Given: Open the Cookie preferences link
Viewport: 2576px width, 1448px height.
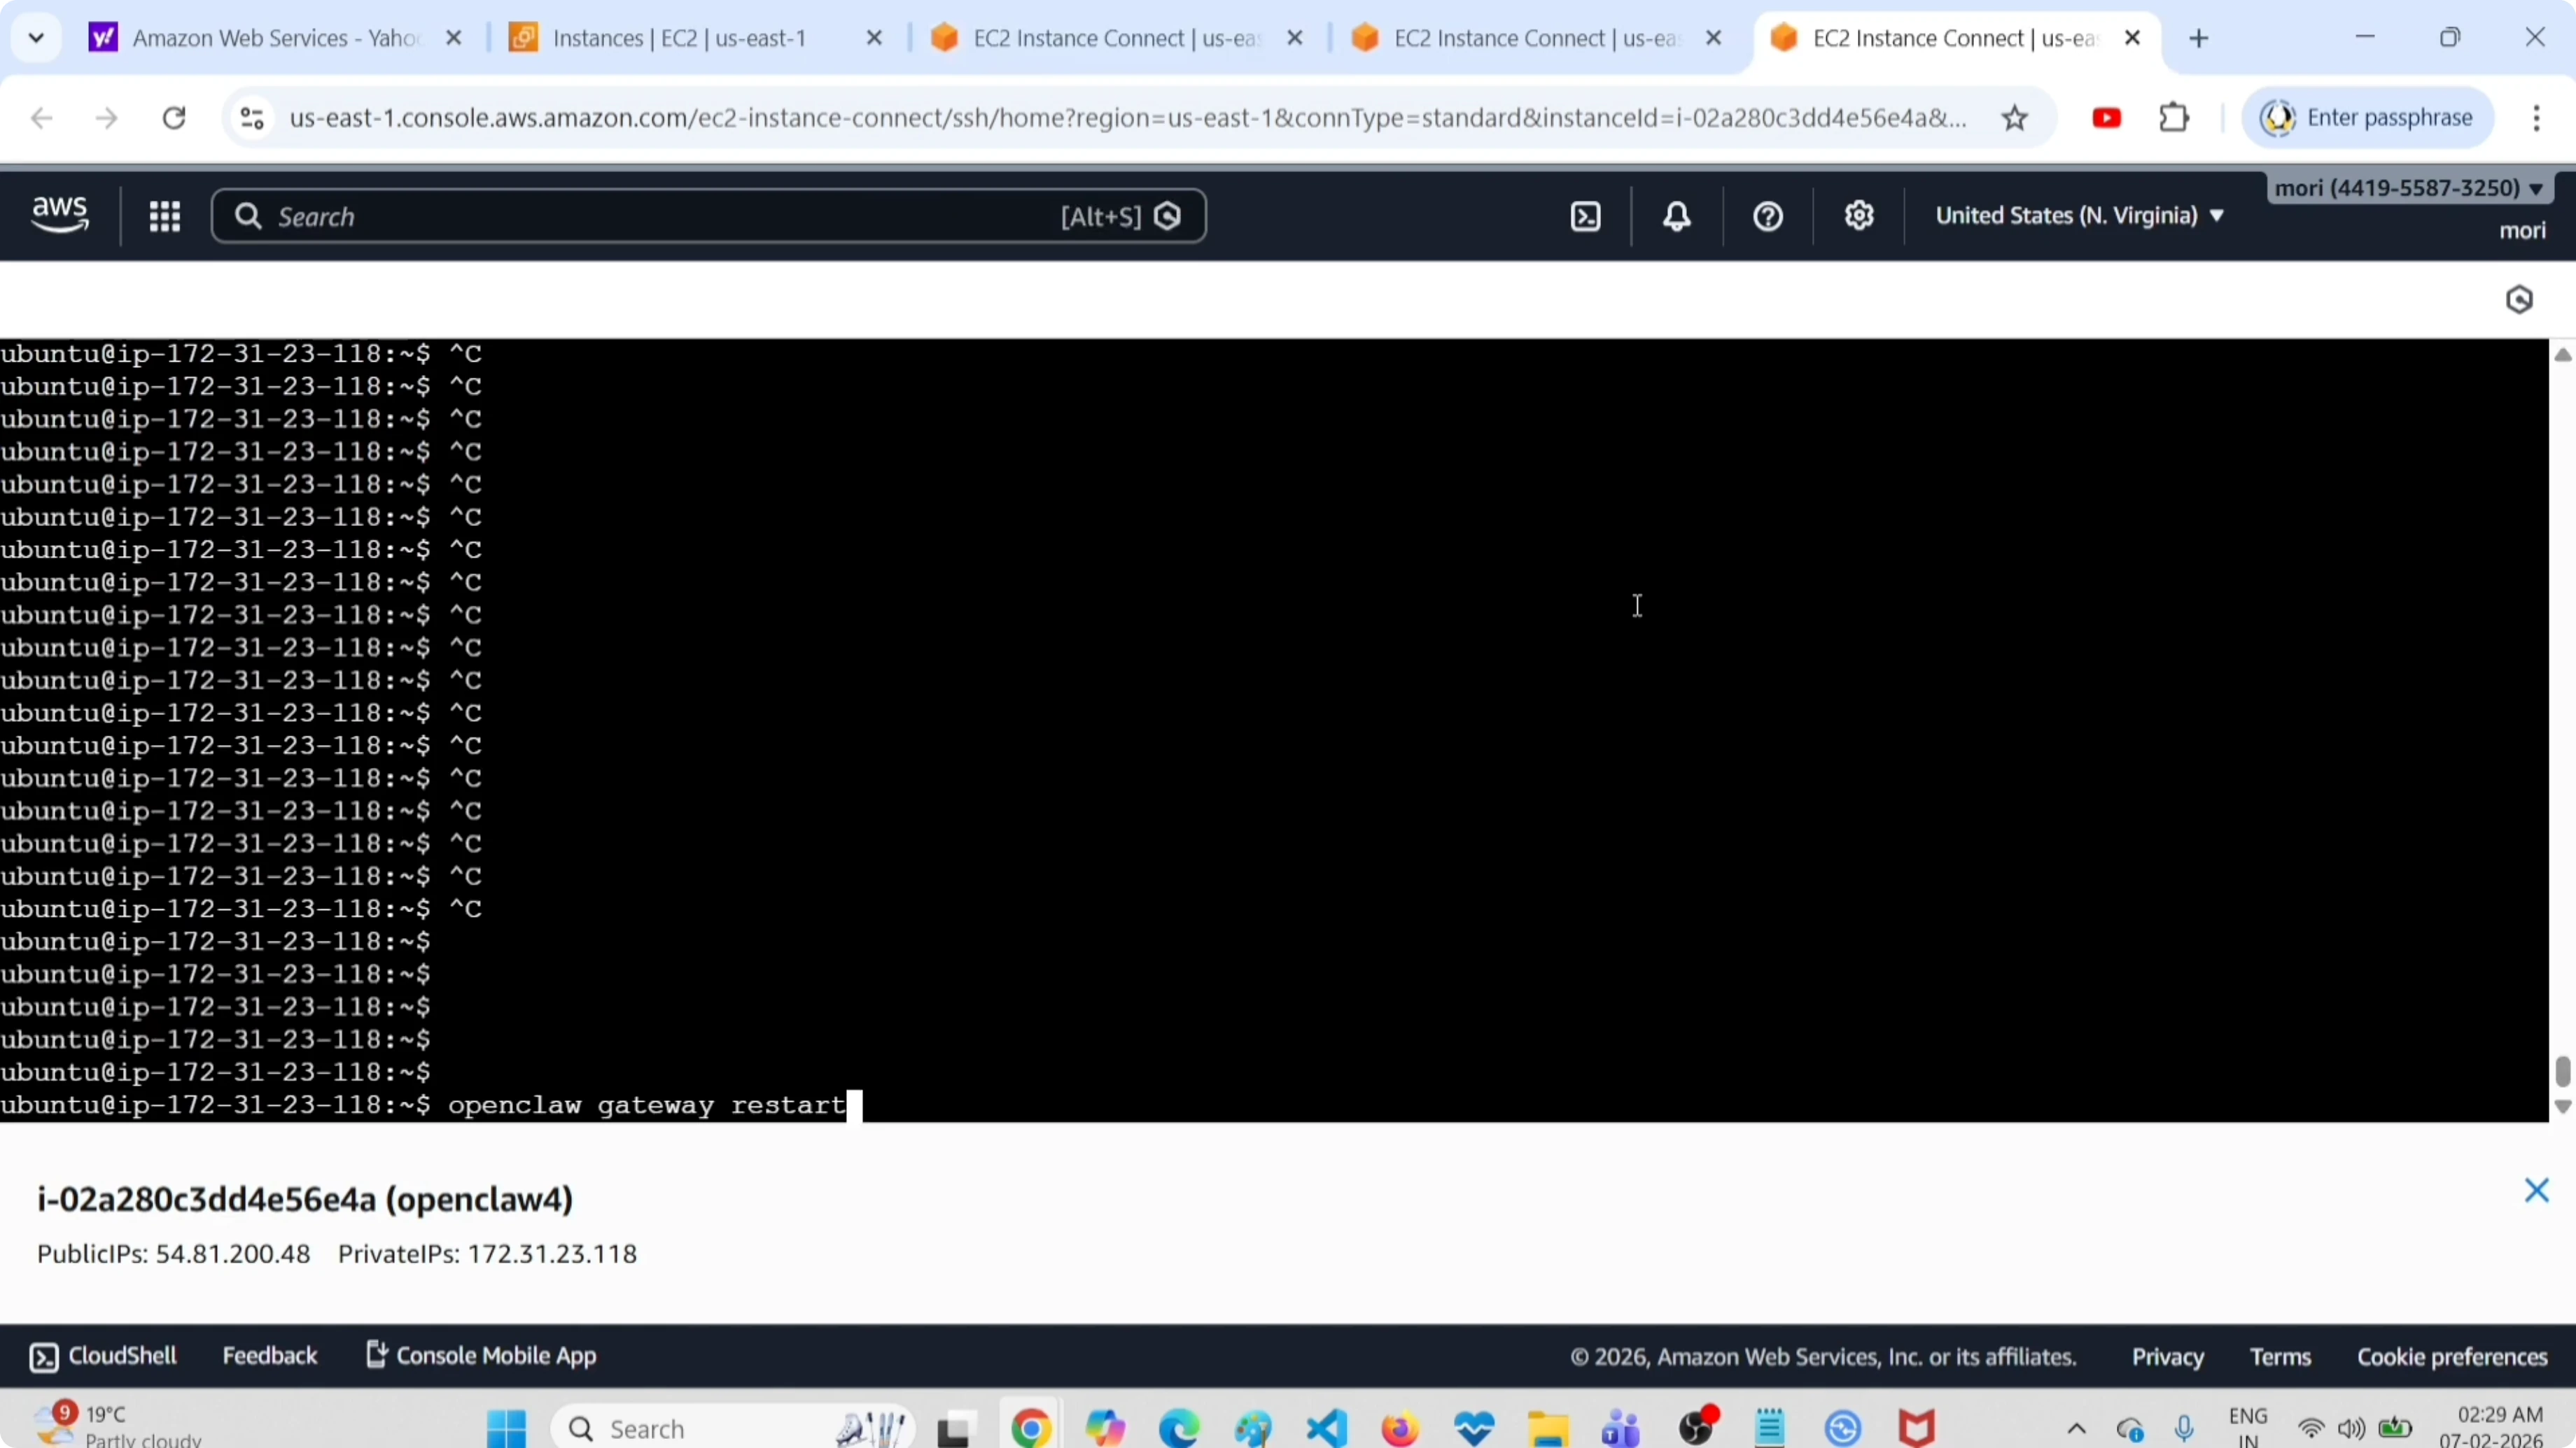Looking at the screenshot, I should 2452,1356.
